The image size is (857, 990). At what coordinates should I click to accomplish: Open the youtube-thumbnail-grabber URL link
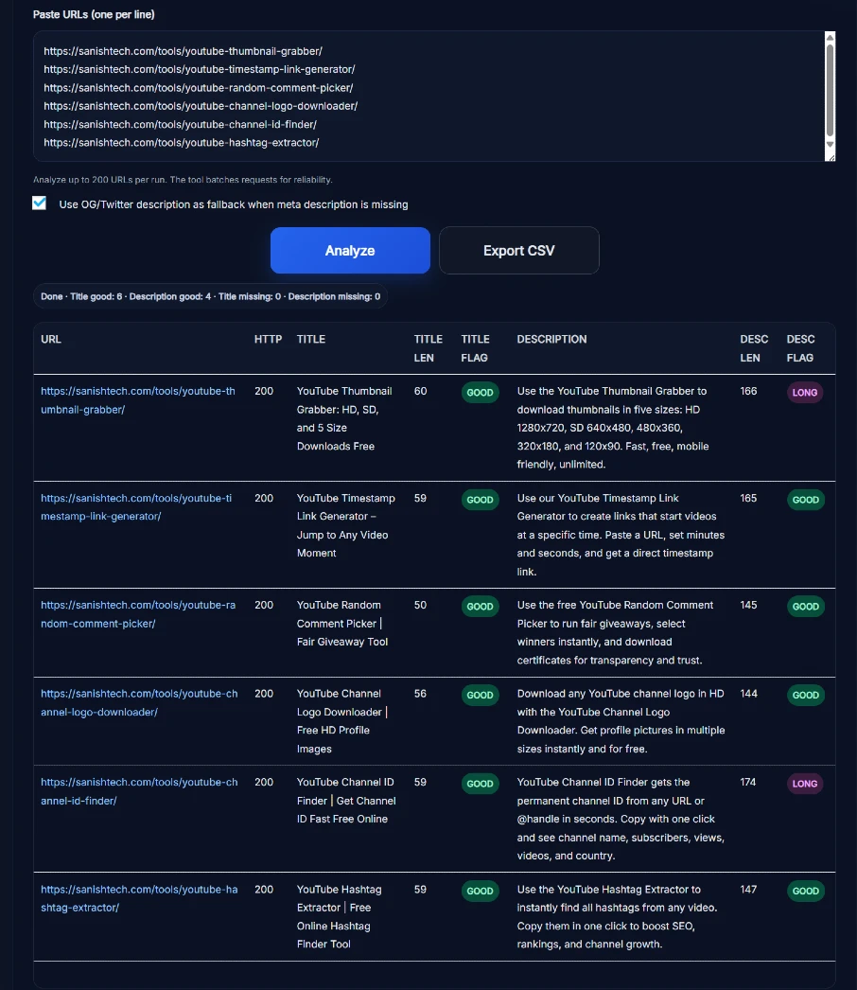pyautogui.click(x=138, y=400)
